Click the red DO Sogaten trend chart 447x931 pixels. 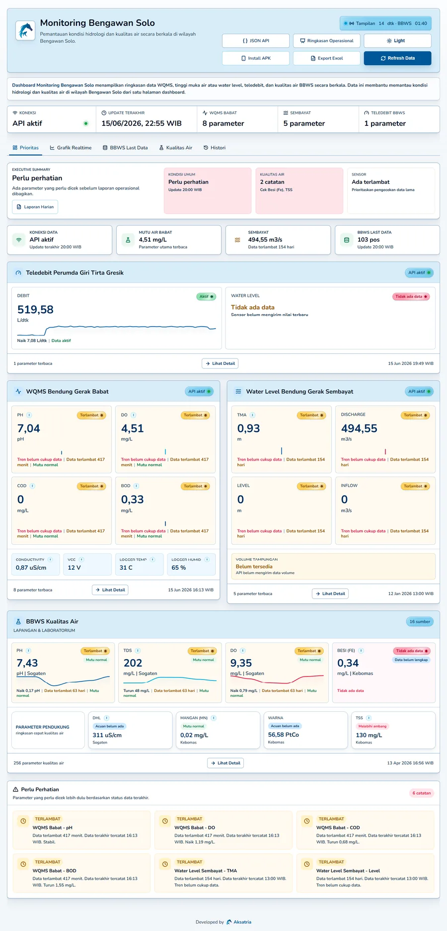277,679
